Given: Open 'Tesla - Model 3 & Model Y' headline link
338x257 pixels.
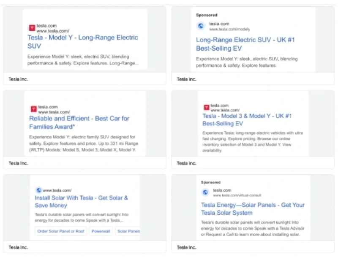Looking at the screenshot, I should 247,119.
